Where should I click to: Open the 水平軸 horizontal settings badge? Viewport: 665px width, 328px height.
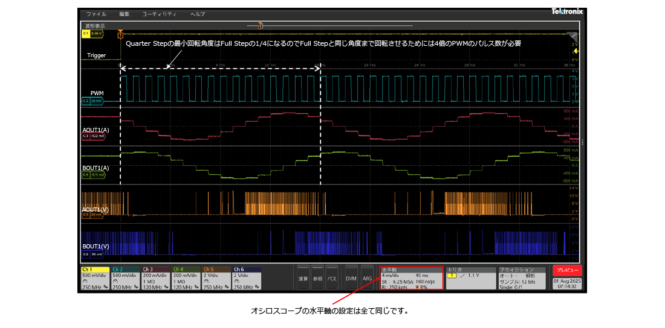[411, 278]
